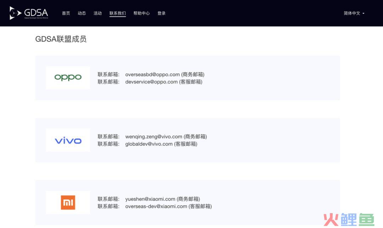Go to the 动态 menu item
The width and height of the screenshot is (383, 228).
(82, 13)
